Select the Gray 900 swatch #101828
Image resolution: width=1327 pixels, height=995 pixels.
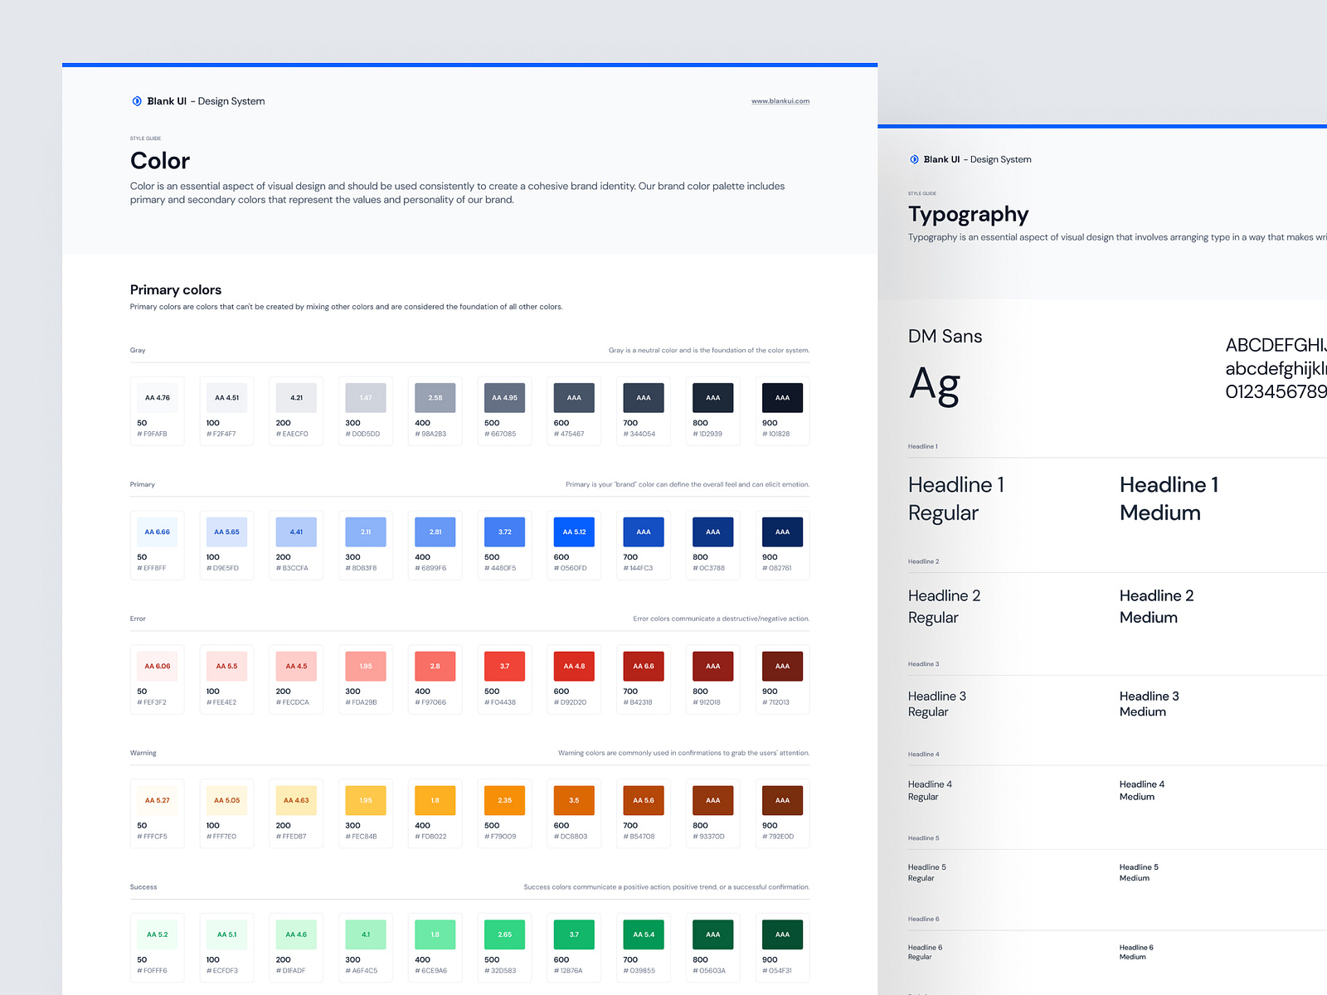783,398
